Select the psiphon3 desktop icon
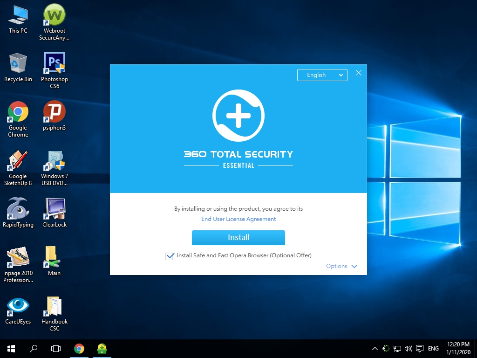The width and height of the screenshot is (477, 358). coord(54,116)
